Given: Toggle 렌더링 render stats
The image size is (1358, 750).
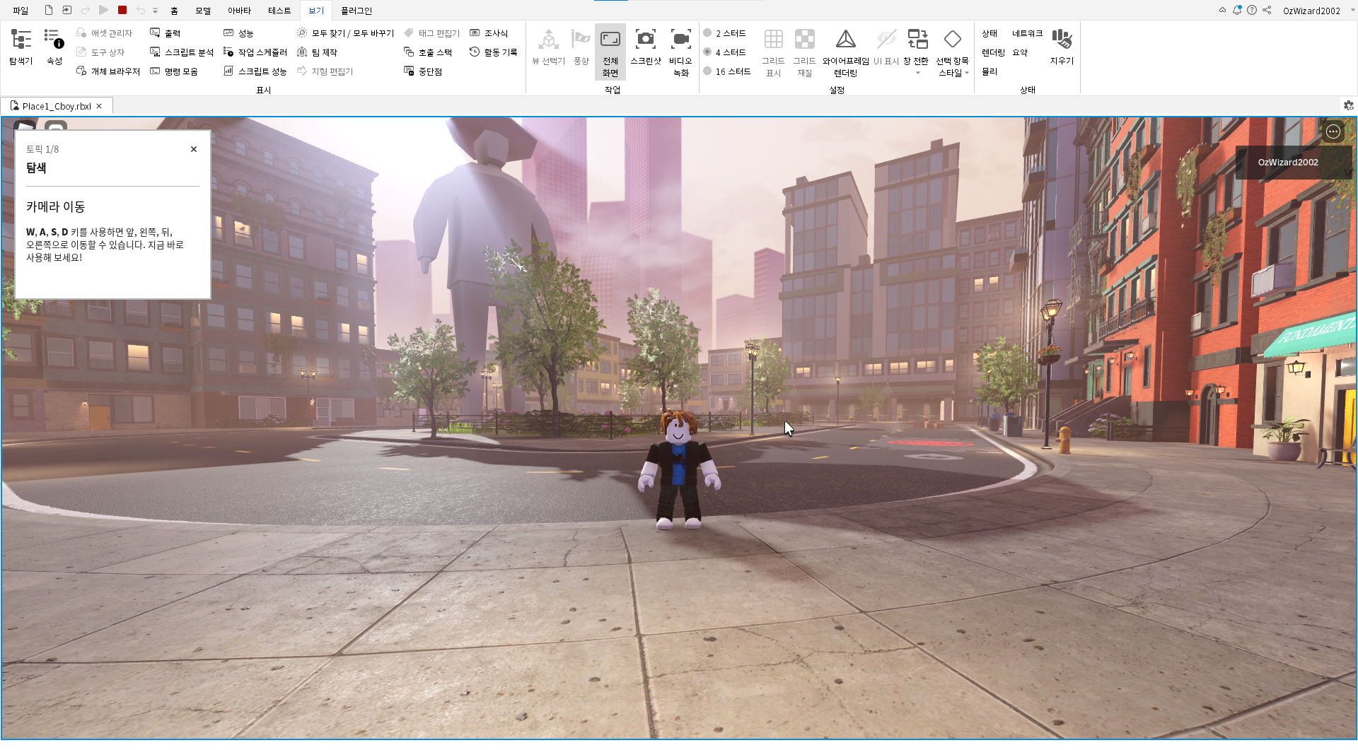Looking at the screenshot, I should pyautogui.click(x=993, y=52).
